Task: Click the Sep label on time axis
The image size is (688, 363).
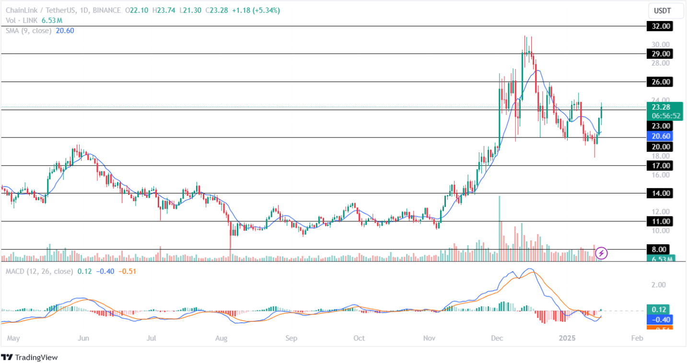Action: [x=291, y=338]
